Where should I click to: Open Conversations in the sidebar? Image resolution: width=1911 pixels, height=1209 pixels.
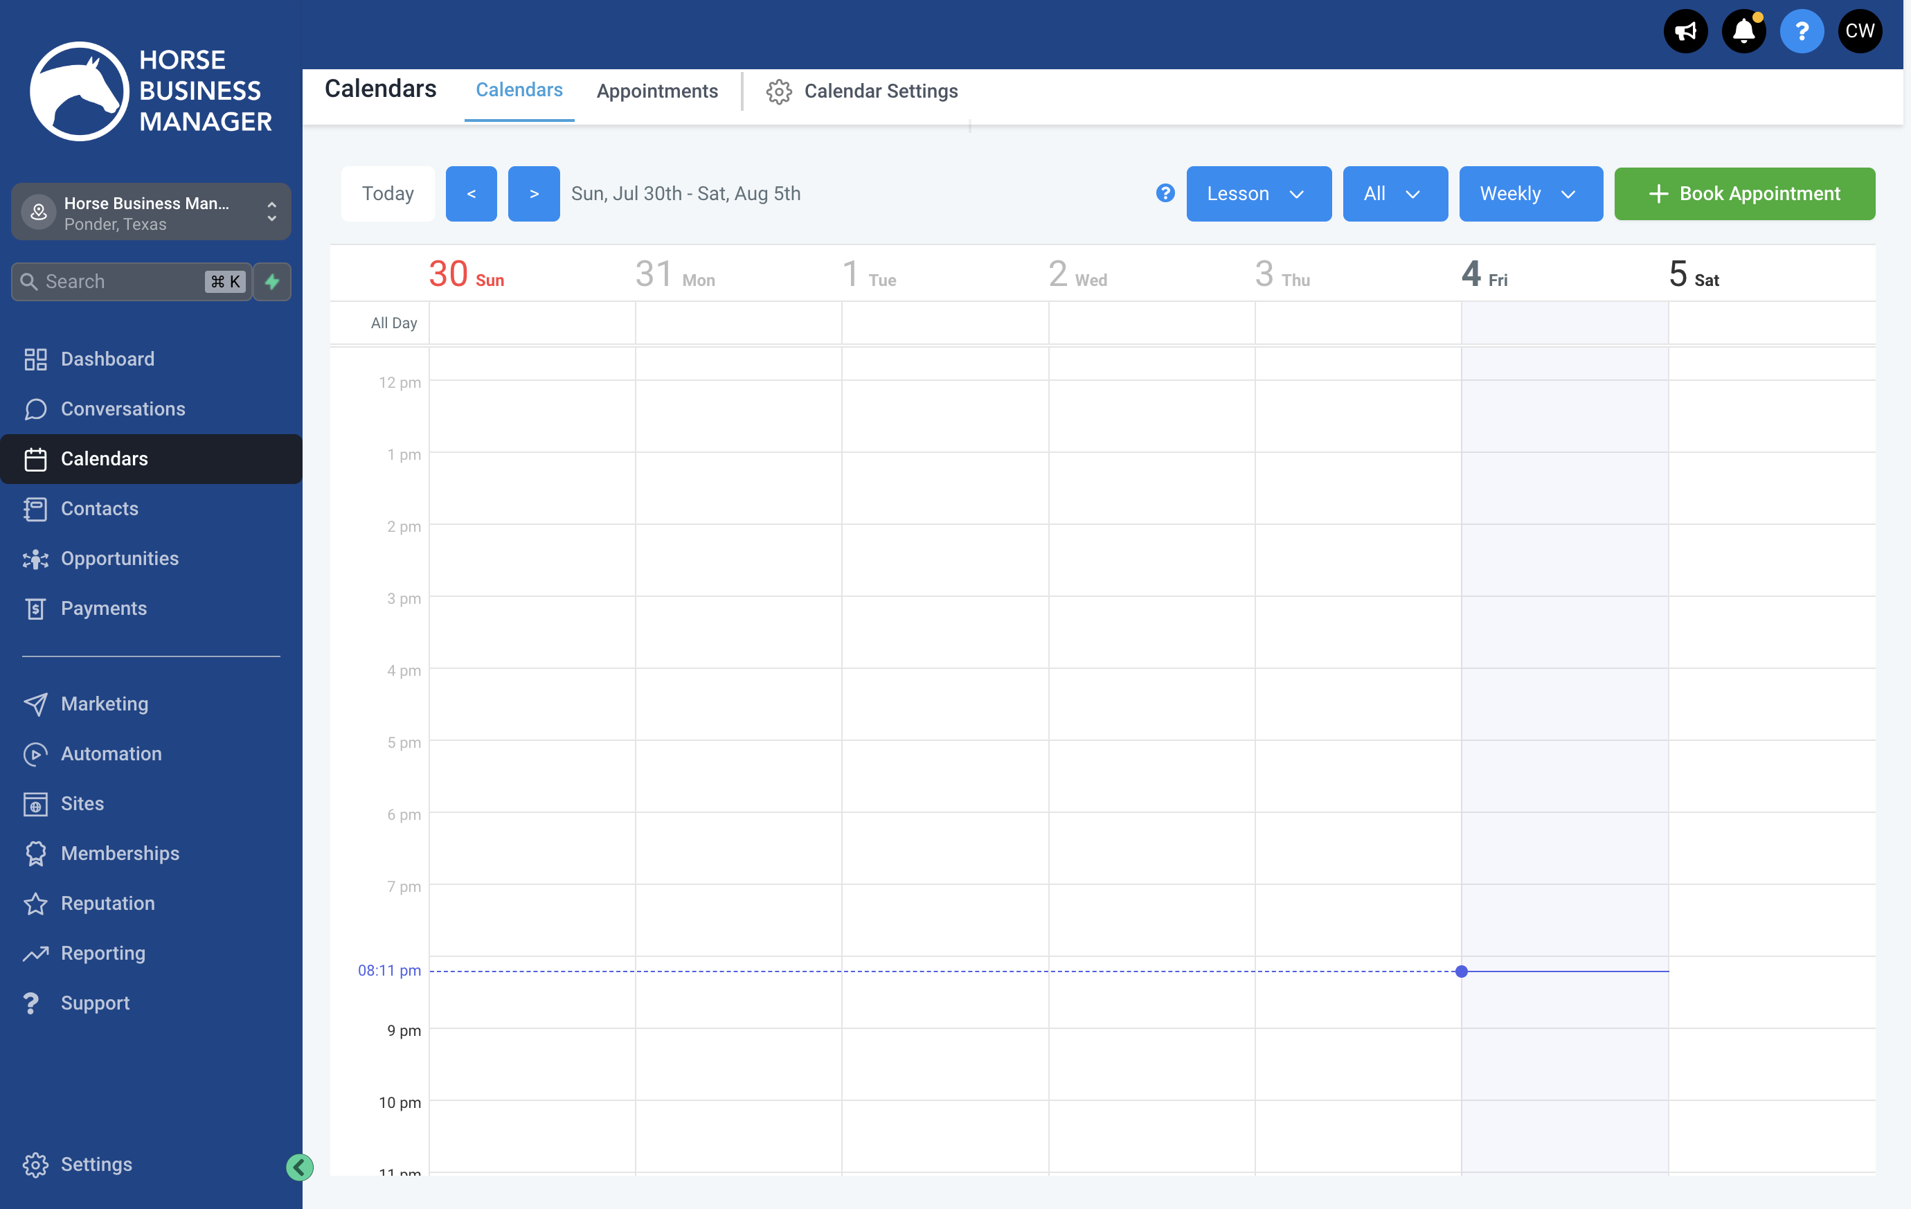[151, 409]
